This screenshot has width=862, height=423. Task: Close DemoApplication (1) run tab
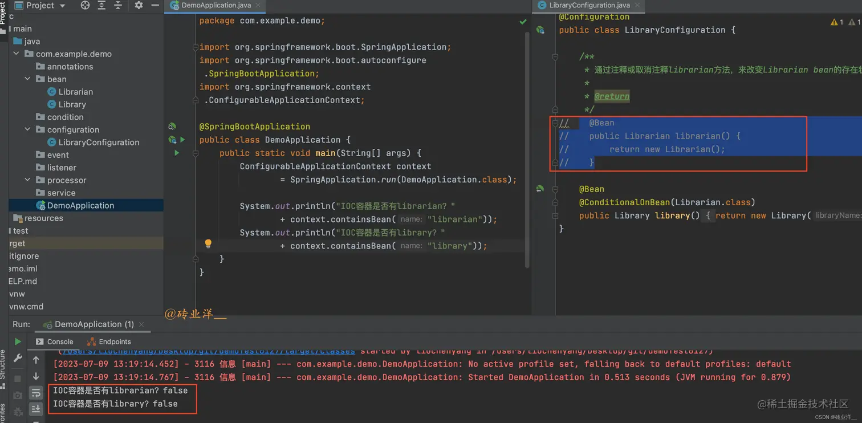click(x=141, y=324)
